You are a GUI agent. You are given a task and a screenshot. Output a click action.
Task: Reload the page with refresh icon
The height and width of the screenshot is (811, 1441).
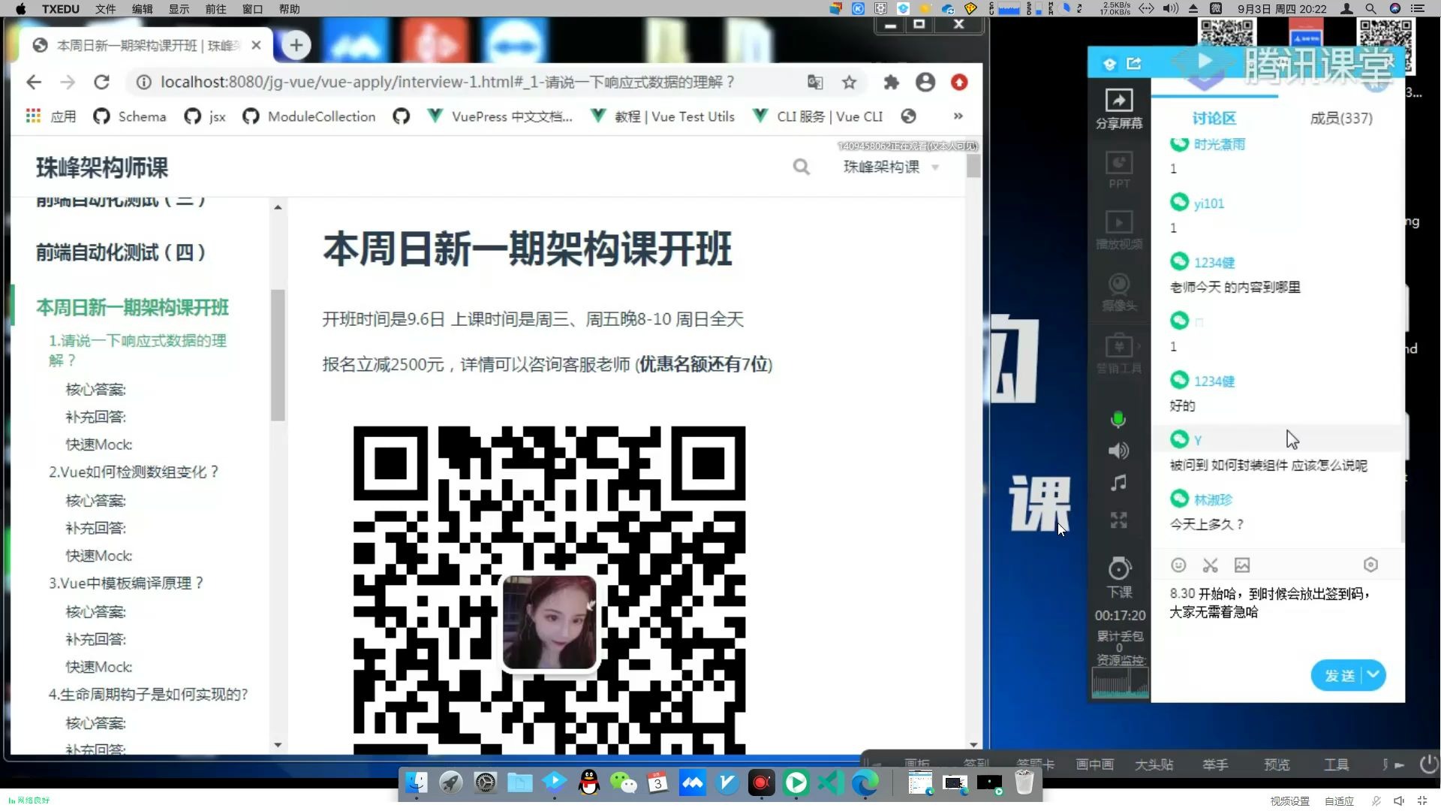click(x=102, y=82)
